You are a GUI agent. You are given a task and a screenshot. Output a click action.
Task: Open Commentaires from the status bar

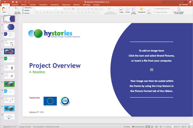(138, 127)
